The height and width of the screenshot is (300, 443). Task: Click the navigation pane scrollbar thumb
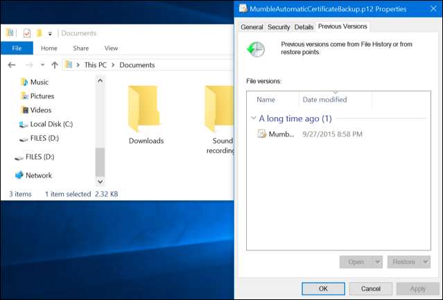coord(100,161)
